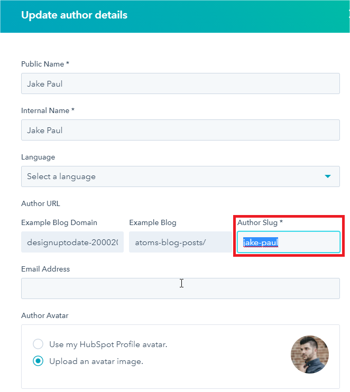Click the 'Update author details' header title

point(74,15)
